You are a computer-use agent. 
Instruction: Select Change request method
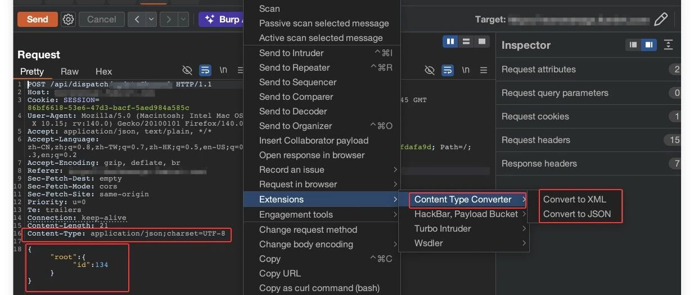tap(321, 229)
